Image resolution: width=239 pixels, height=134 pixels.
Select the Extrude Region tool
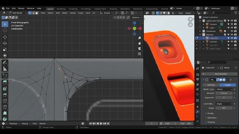pyautogui.click(x=5, y=83)
